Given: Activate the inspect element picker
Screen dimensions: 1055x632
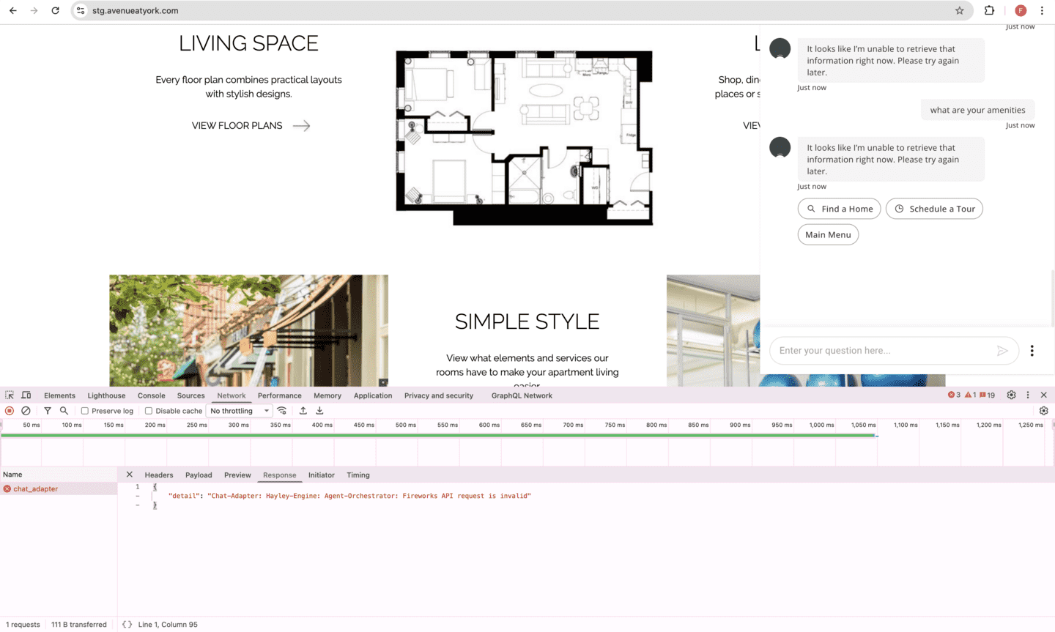Looking at the screenshot, I should pos(10,395).
